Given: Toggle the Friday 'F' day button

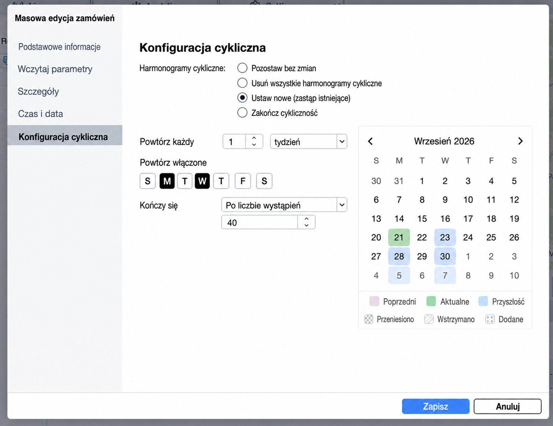Looking at the screenshot, I should click(x=243, y=181).
